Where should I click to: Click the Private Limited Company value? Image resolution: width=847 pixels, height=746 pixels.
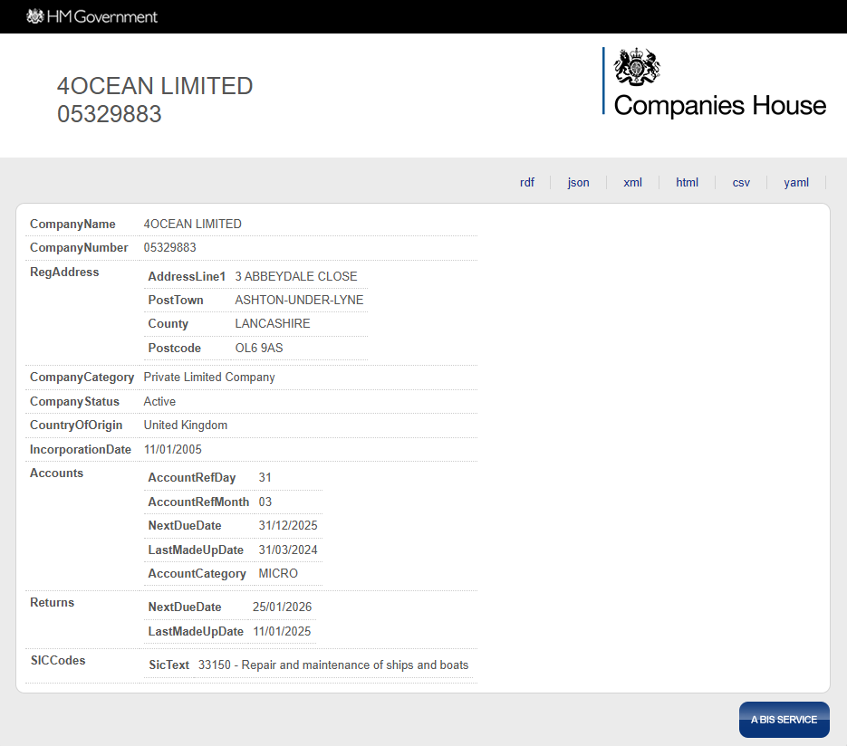click(x=209, y=378)
